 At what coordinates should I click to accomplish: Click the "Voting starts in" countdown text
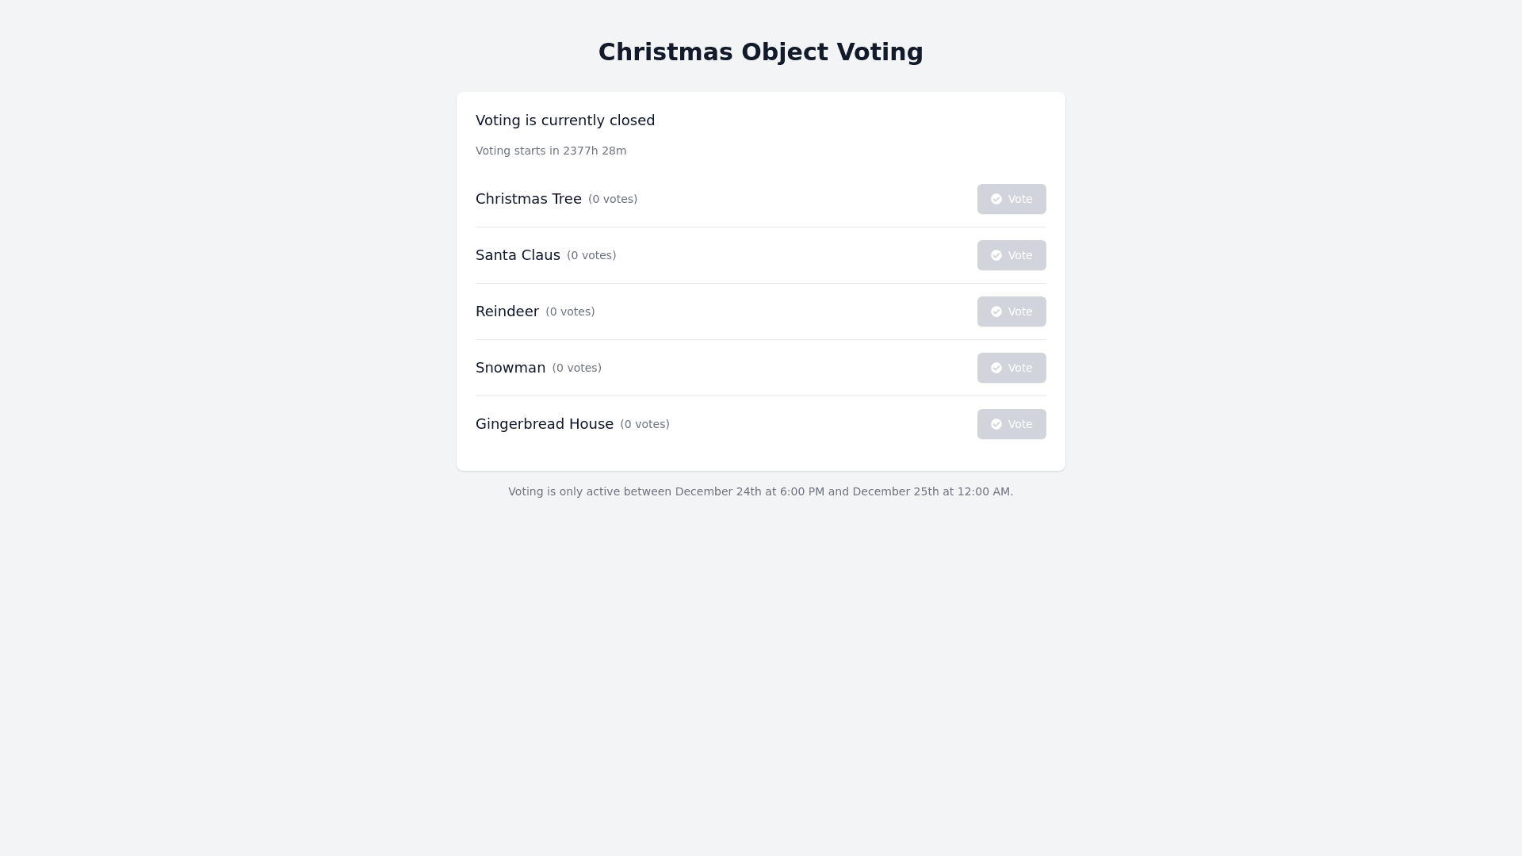pyautogui.click(x=551, y=151)
